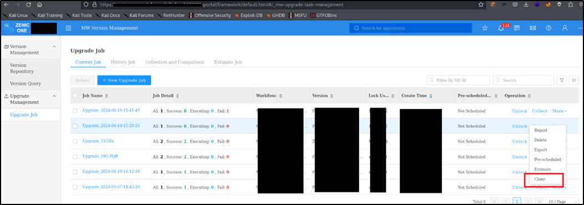
Task: Open the More dropdown for Upgrade_2024-06-19-15-41-49
Action: click(x=560, y=111)
